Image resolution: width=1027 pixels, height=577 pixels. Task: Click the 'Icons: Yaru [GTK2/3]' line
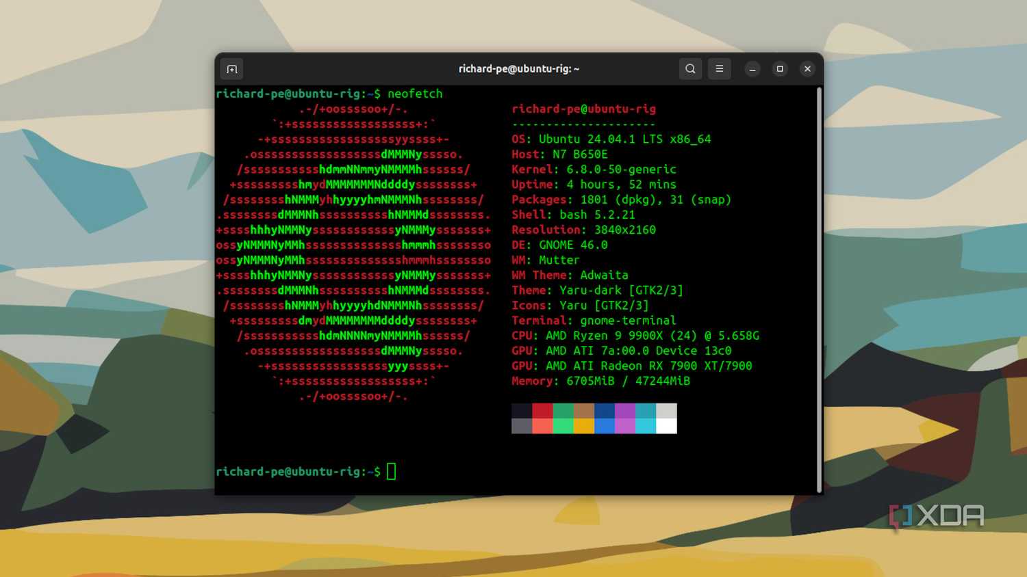click(x=580, y=305)
